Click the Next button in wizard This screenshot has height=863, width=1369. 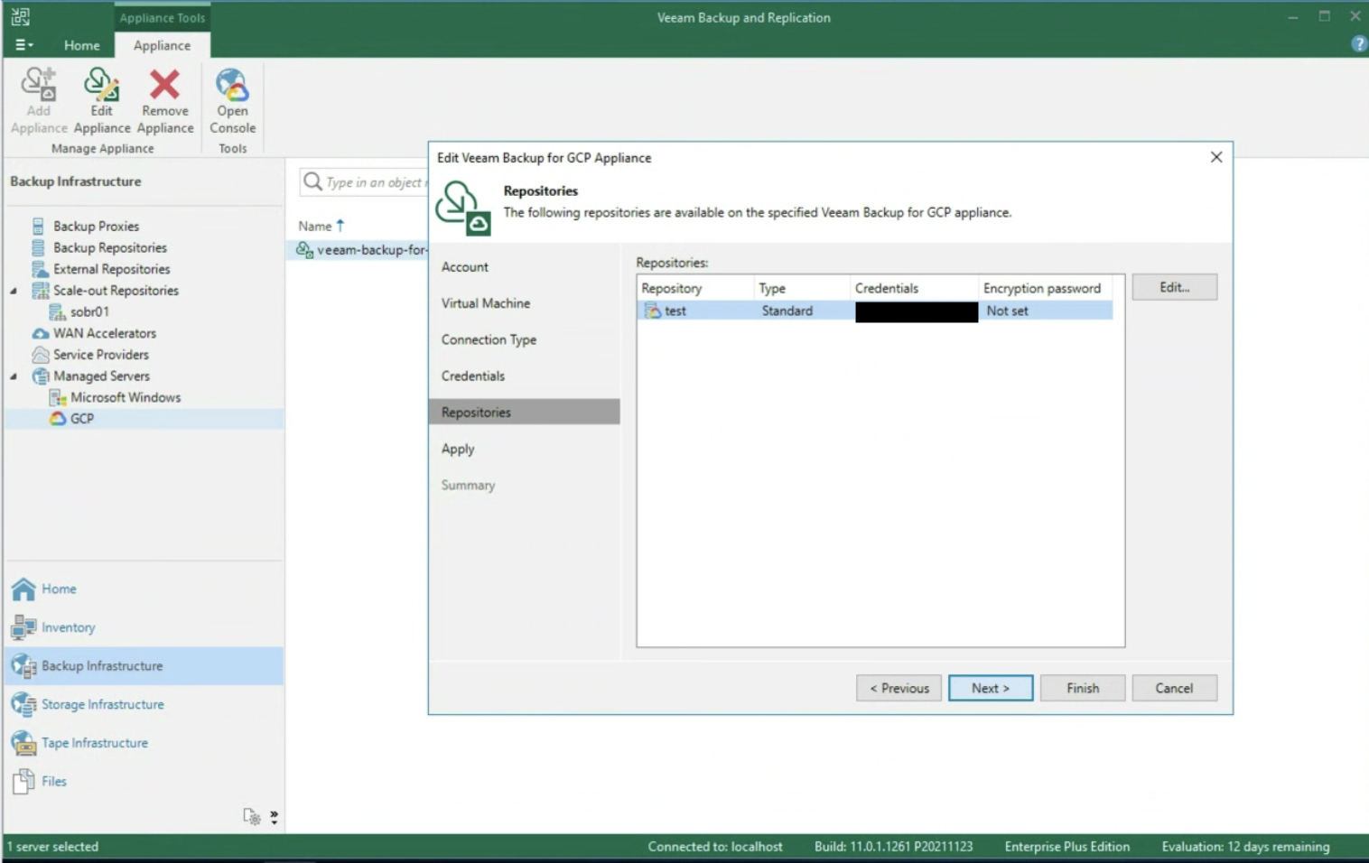pyautogui.click(x=991, y=688)
